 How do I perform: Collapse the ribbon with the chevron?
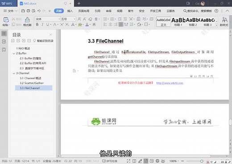(x=227, y=11)
